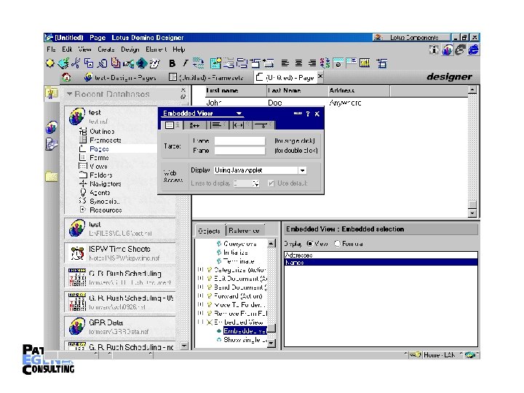Center paragraph using toolbar alignment icon
Screen dimensions: 524x393
click(x=298, y=63)
